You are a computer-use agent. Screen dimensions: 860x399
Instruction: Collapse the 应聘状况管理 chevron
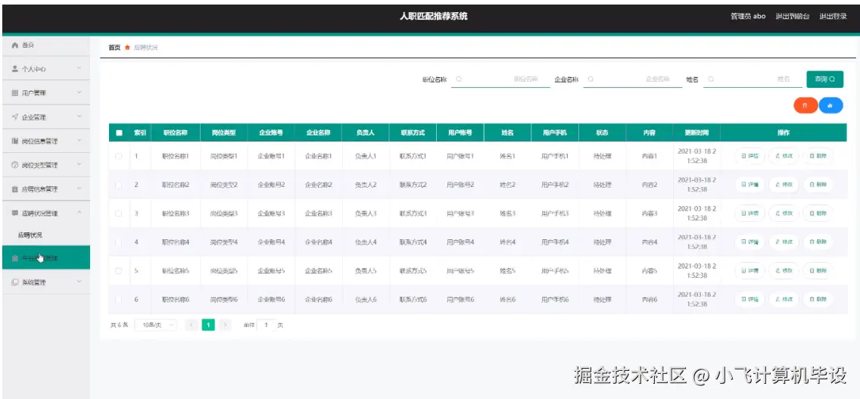pyautogui.click(x=79, y=213)
